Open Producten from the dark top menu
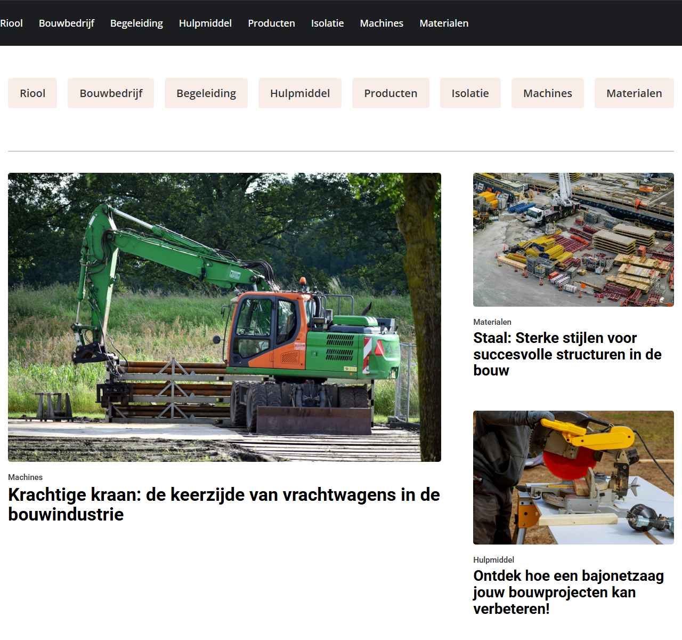The height and width of the screenshot is (640, 682). (271, 23)
